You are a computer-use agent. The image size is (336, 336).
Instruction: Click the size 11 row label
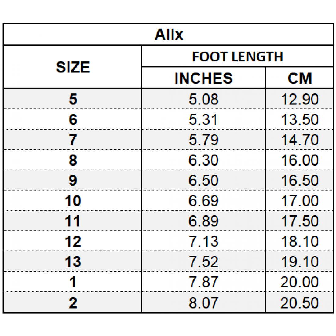coord(73,221)
